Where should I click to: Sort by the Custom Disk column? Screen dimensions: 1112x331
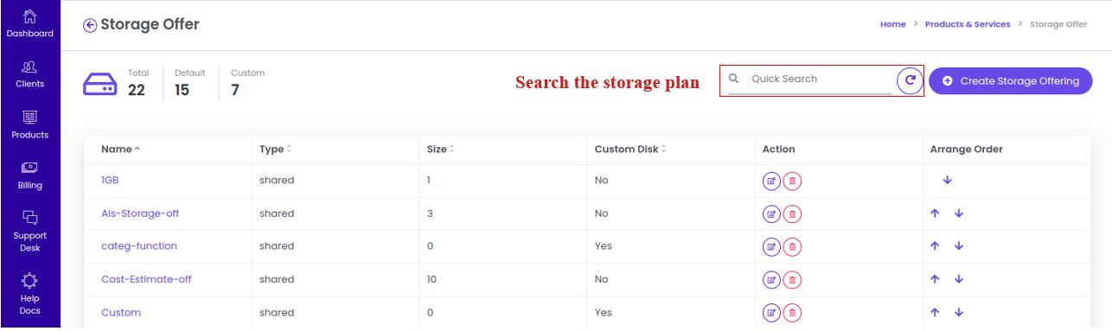click(x=630, y=150)
